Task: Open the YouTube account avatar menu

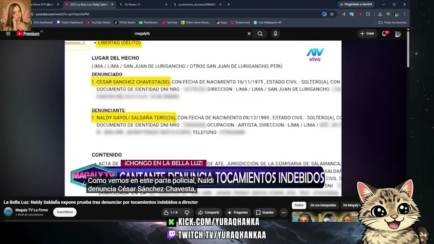Action: [398, 34]
